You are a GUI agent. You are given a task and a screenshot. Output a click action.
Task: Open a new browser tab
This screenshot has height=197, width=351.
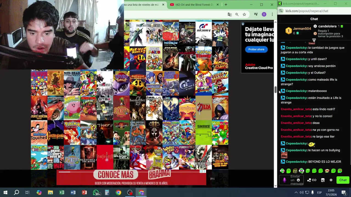tap(226, 5)
